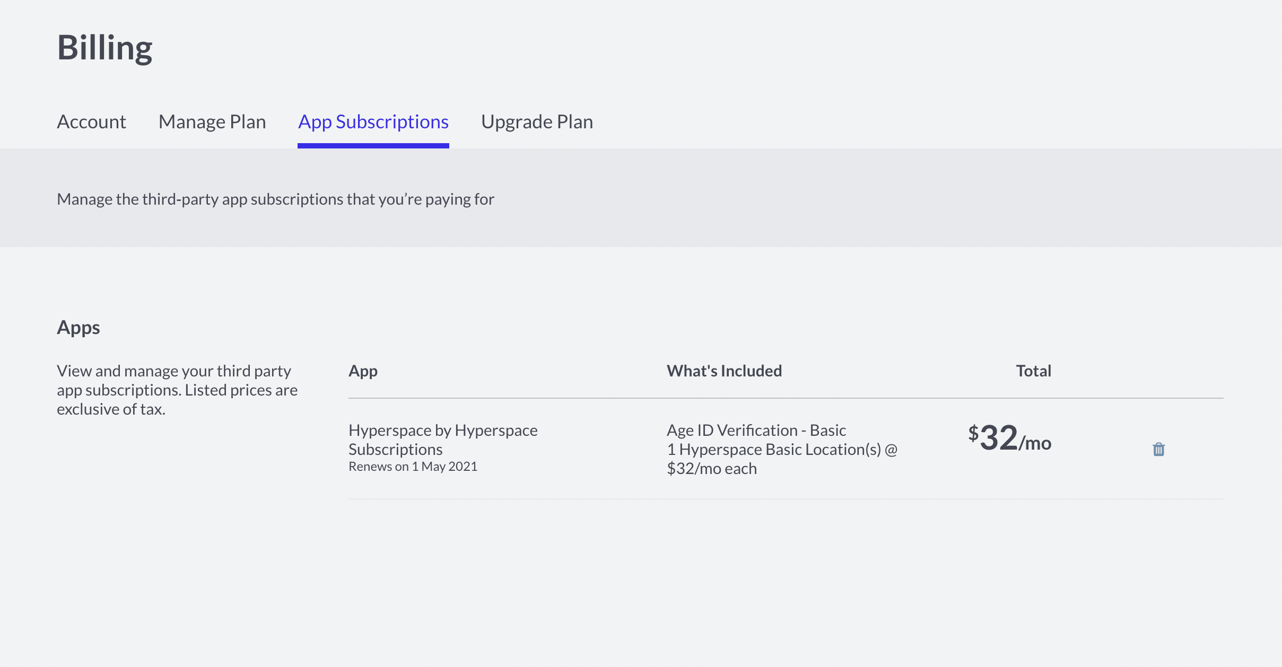Click the blue underline beneath App Subscriptions
This screenshot has height=667, width=1282.
click(373, 146)
